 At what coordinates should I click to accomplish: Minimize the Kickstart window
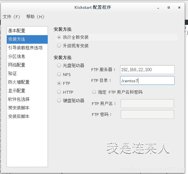coord(158,8)
